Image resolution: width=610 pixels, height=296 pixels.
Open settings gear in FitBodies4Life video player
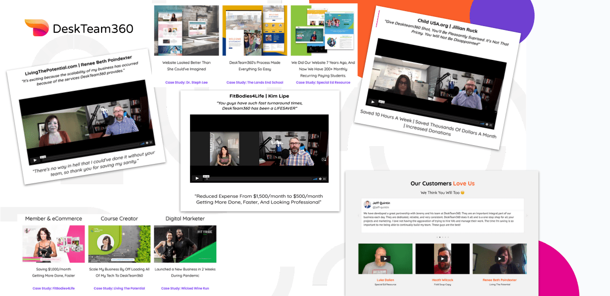pos(320,178)
